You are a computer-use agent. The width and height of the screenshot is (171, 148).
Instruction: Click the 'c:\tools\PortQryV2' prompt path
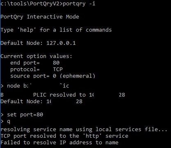30,4
